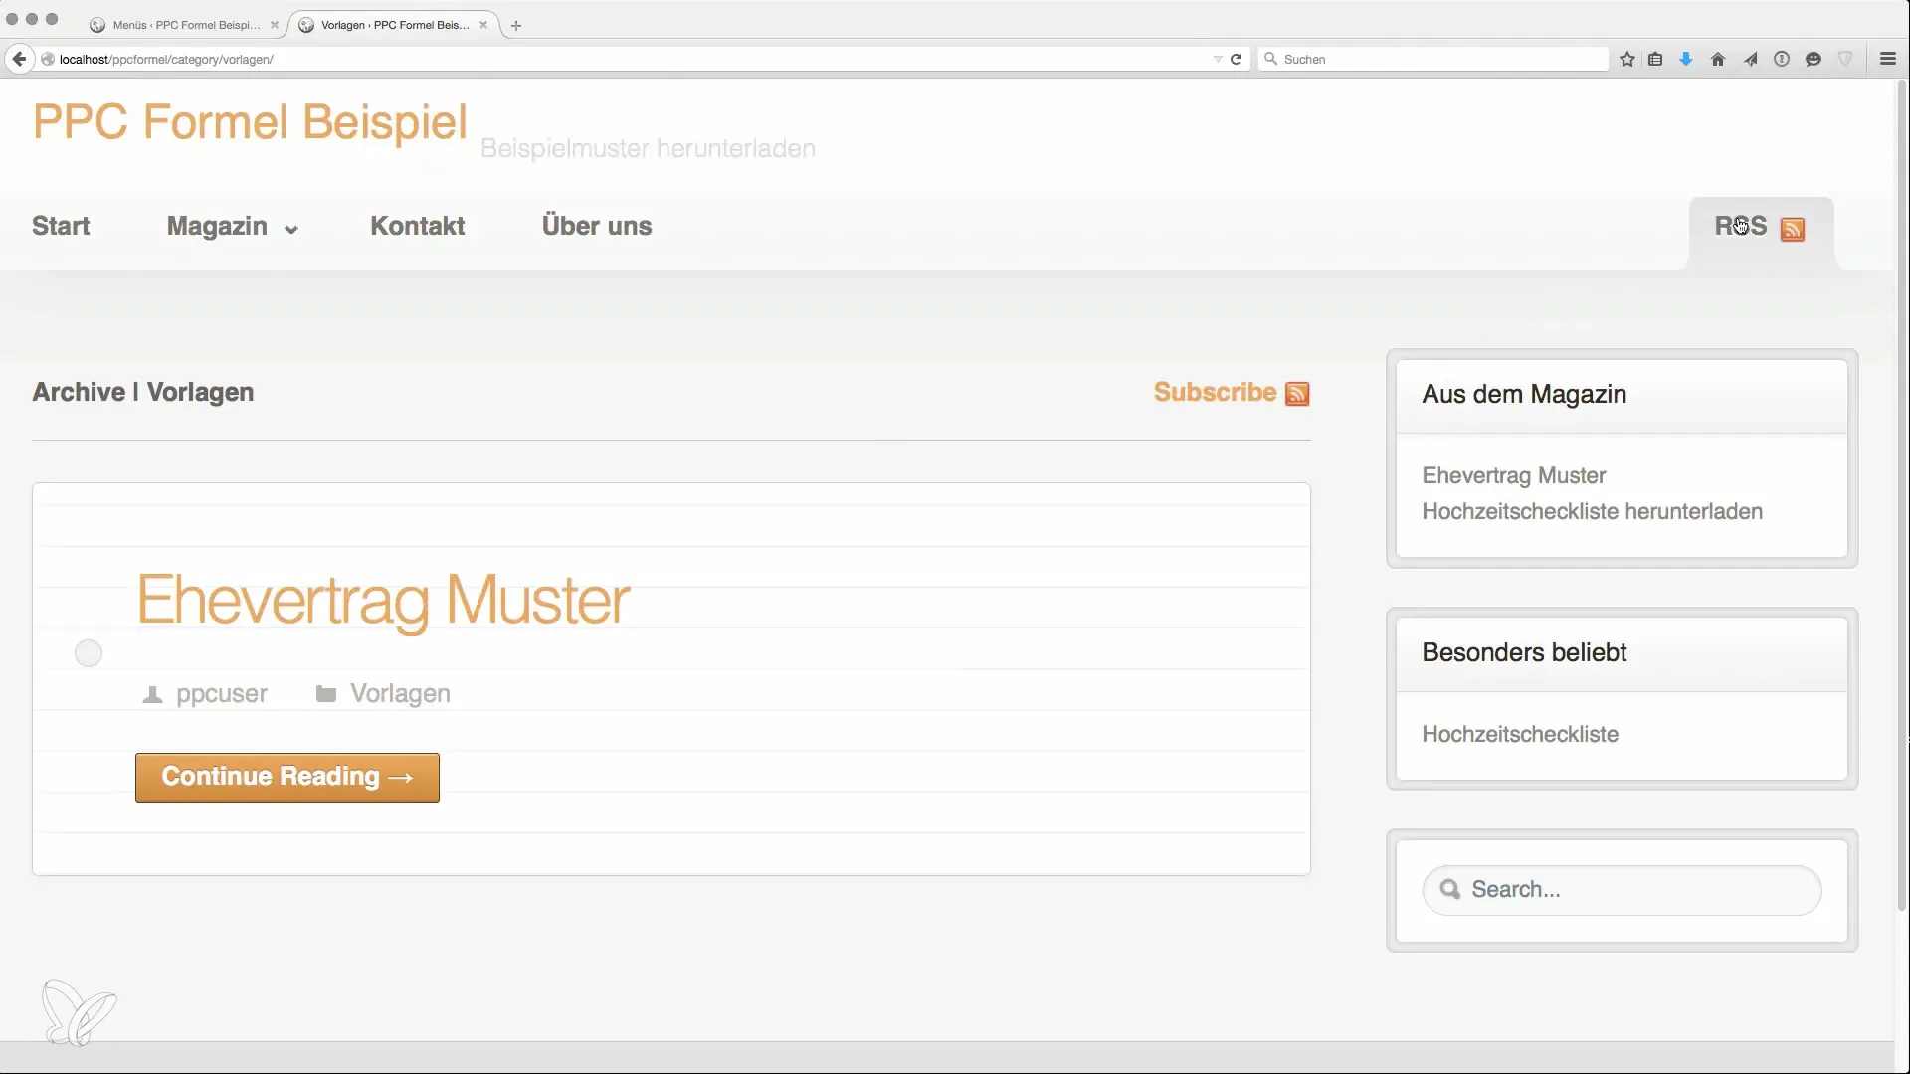
Task: Click the browser home icon
Action: 1718,60
